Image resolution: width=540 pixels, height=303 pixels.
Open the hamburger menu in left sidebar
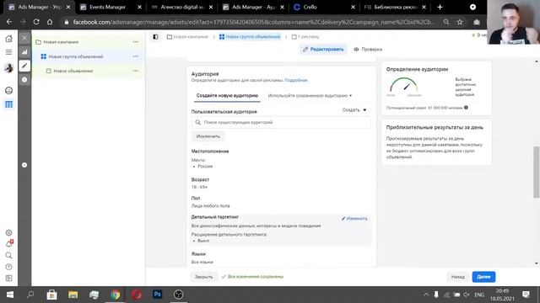(x=9, y=52)
